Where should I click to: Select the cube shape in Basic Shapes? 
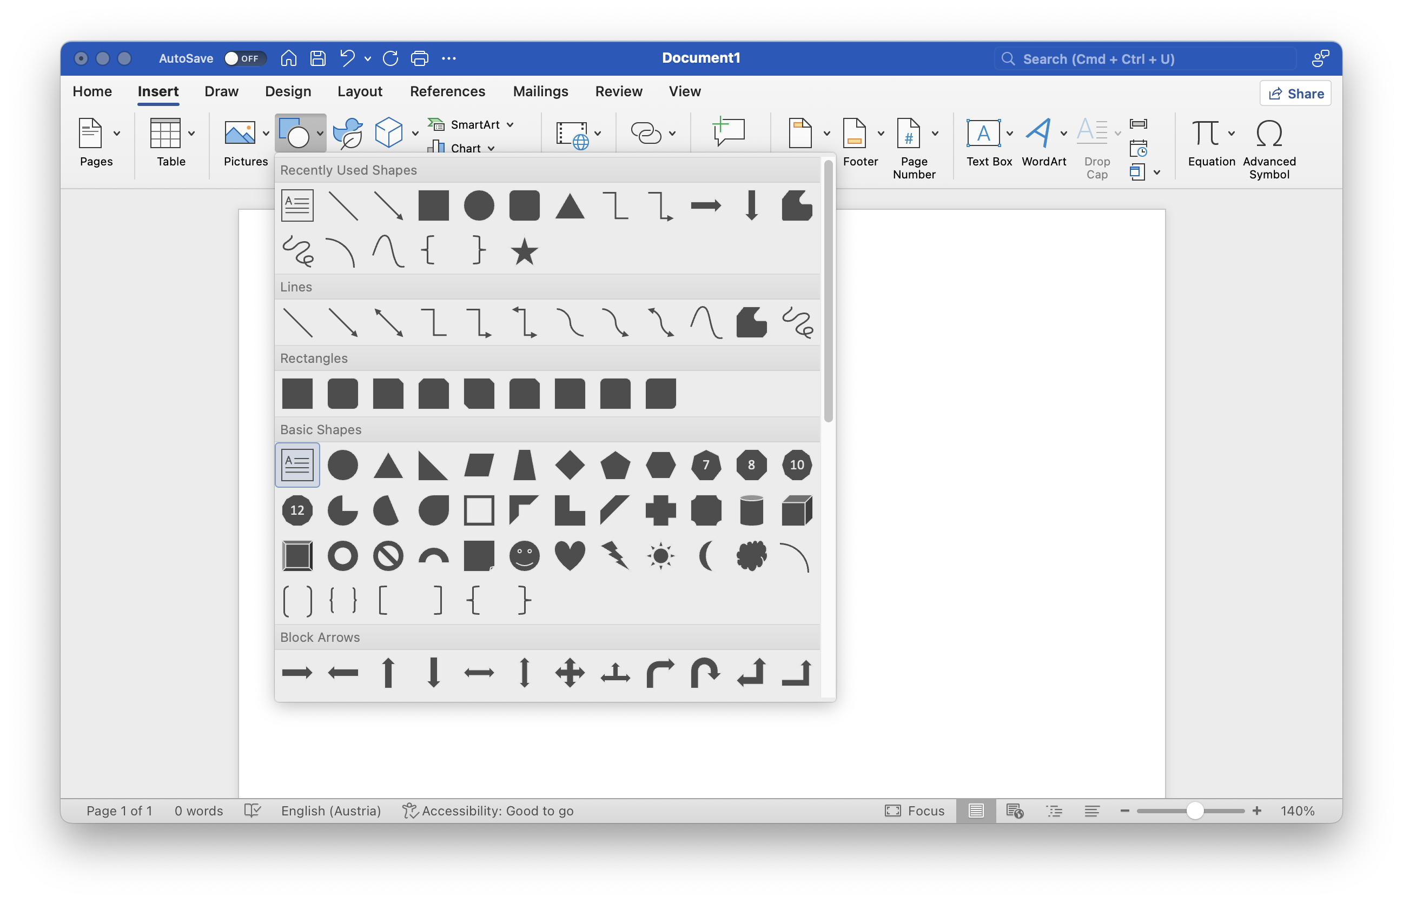click(x=797, y=509)
